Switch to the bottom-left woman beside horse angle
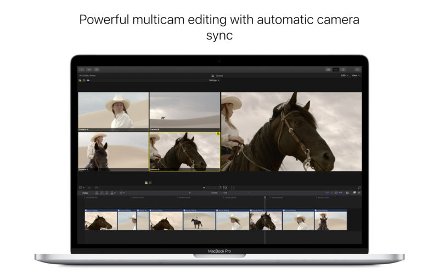439x274 pixels. [x=114, y=151]
